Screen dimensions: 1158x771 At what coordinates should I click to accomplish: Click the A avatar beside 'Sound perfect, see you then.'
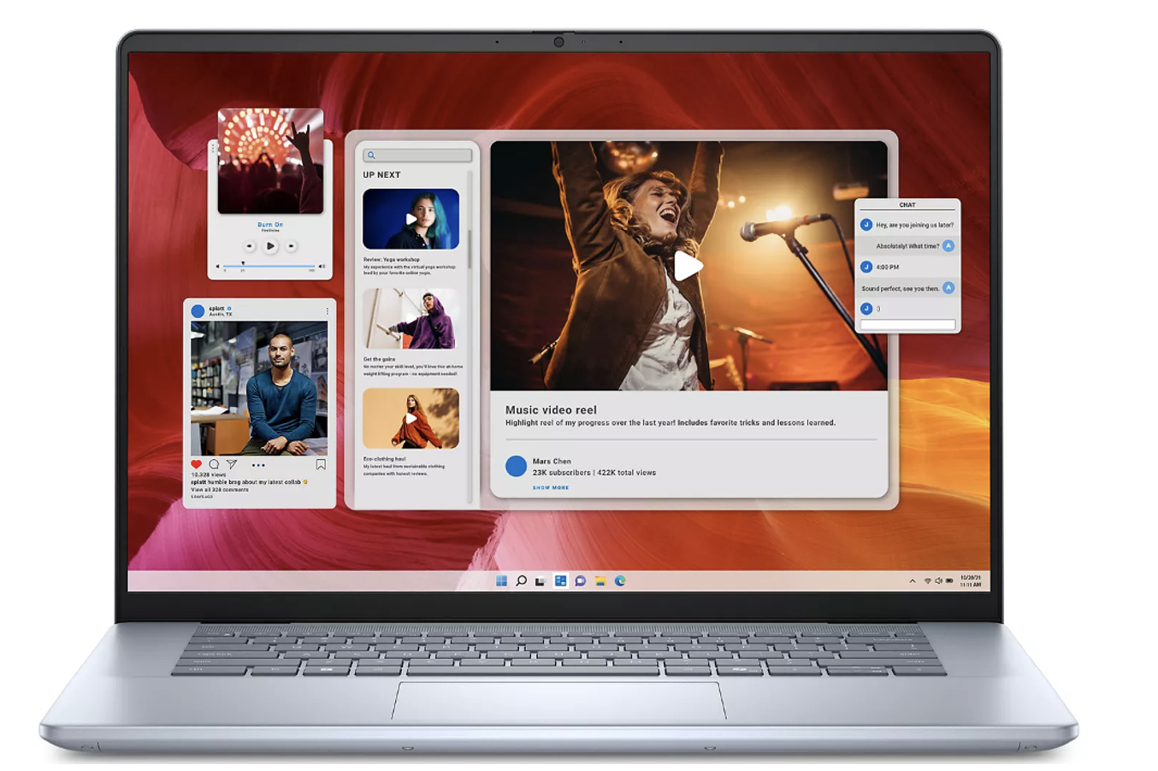click(x=948, y=288)
